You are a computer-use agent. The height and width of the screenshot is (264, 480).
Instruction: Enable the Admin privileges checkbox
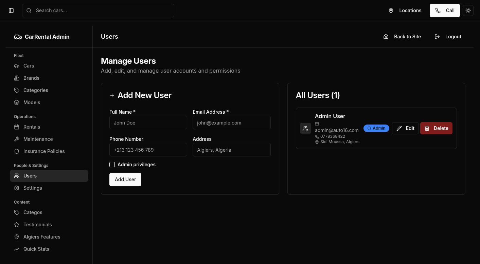[x=112, y=165]
